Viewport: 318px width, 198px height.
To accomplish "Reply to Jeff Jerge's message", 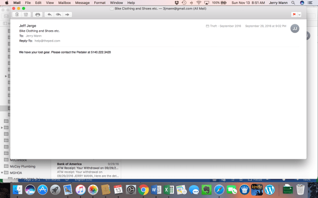I will pyautogui.click(x=50, y=15).
